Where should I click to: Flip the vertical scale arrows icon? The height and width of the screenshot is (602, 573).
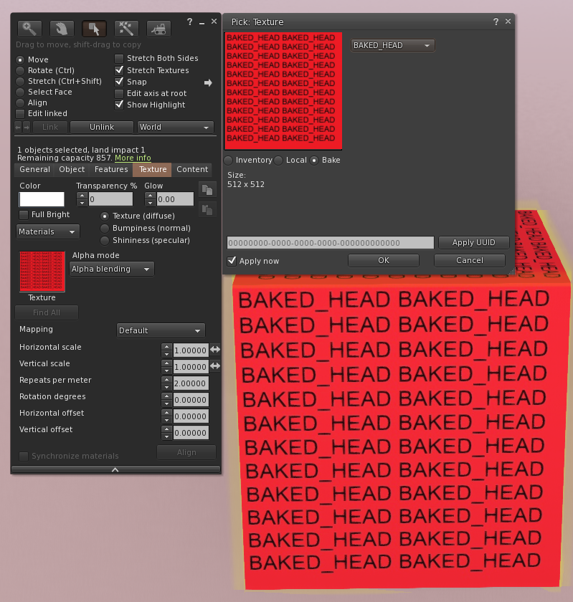click(215, 366)
